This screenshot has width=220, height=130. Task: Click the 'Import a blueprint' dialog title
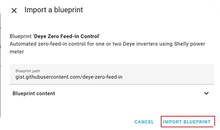point(54,10)
